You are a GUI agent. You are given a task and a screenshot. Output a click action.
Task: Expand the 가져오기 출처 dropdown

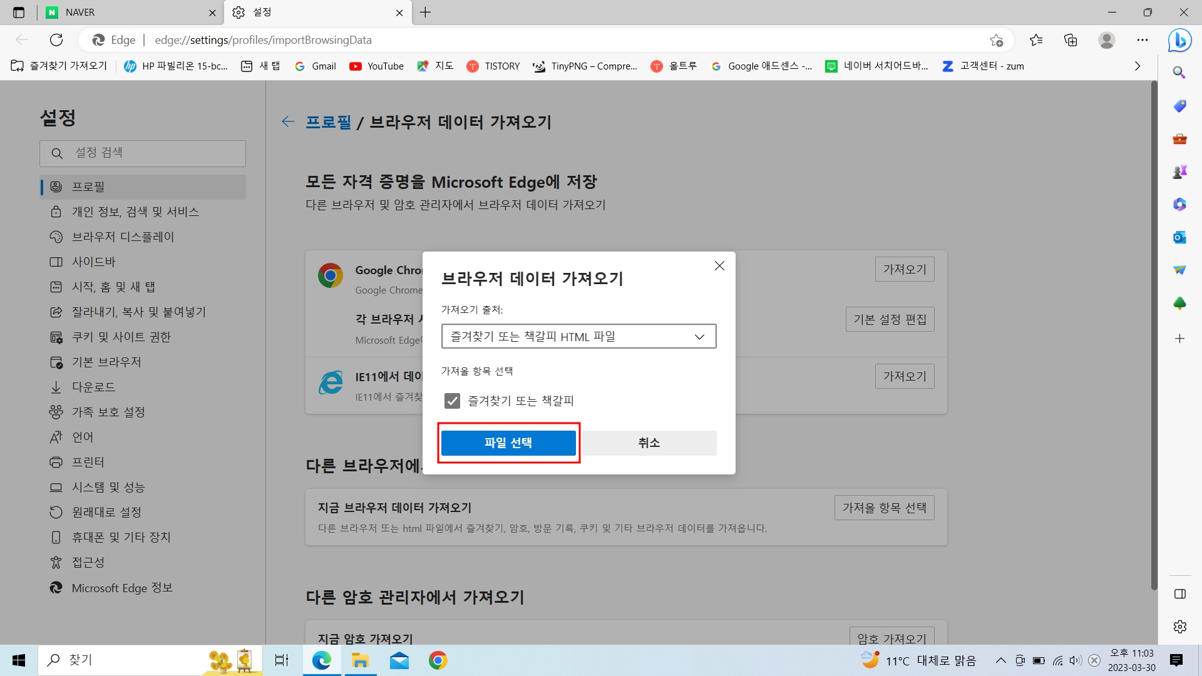(x=578, y=336)
